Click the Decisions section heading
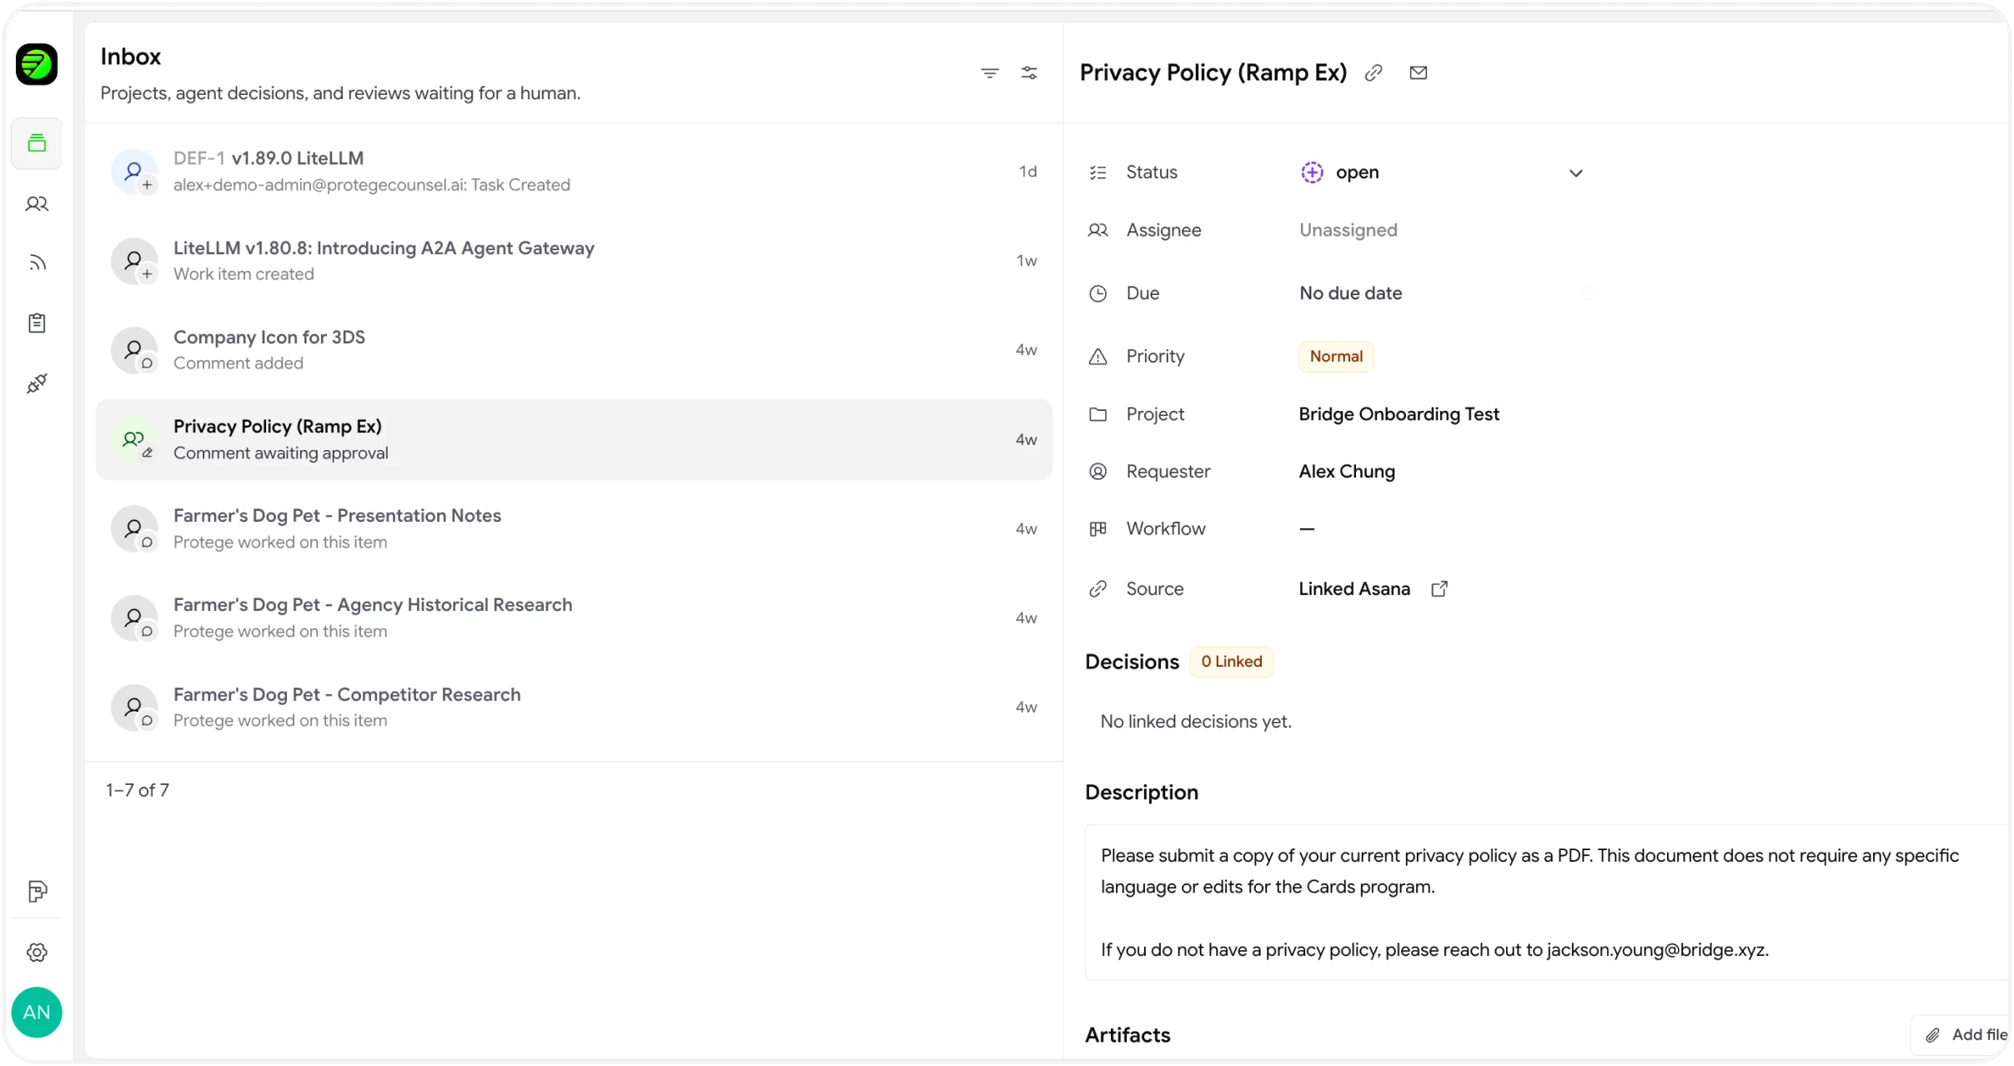 [x=1132, y=662]
